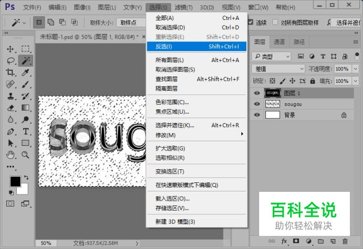Choose New Selection mode button
363x249 pixels.
coord(39,22)
